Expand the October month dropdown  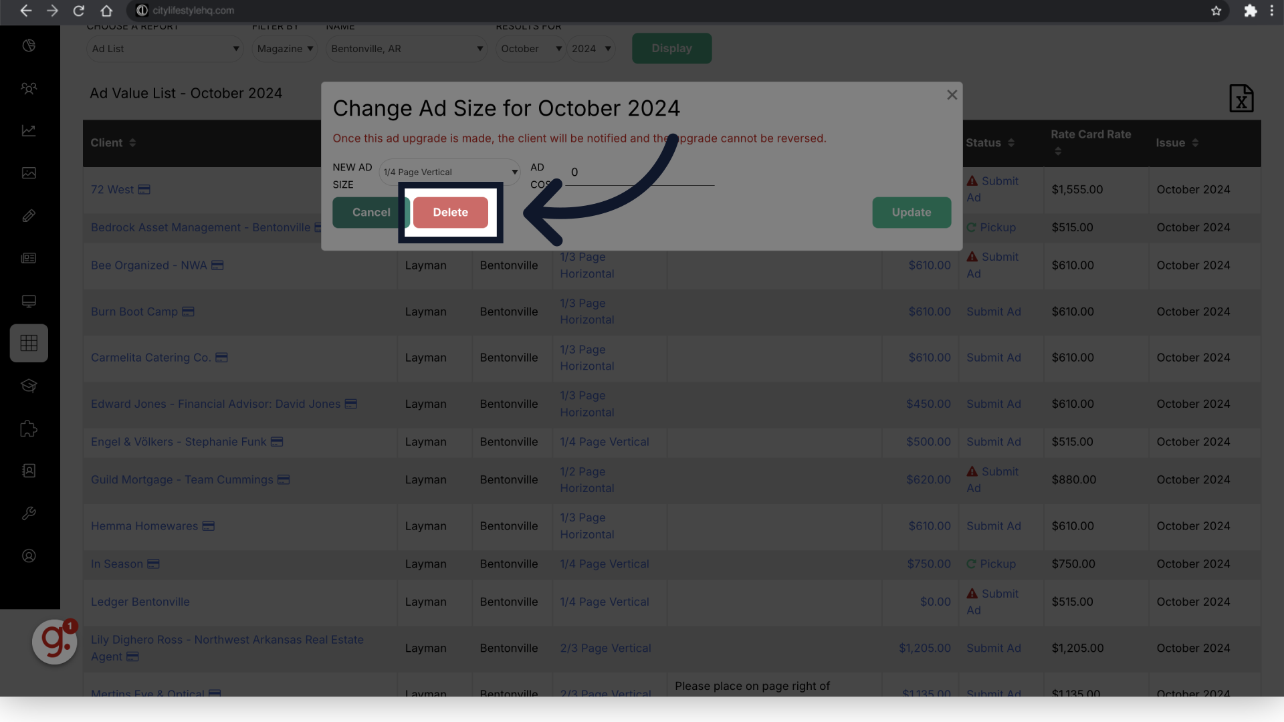(530, 49)
